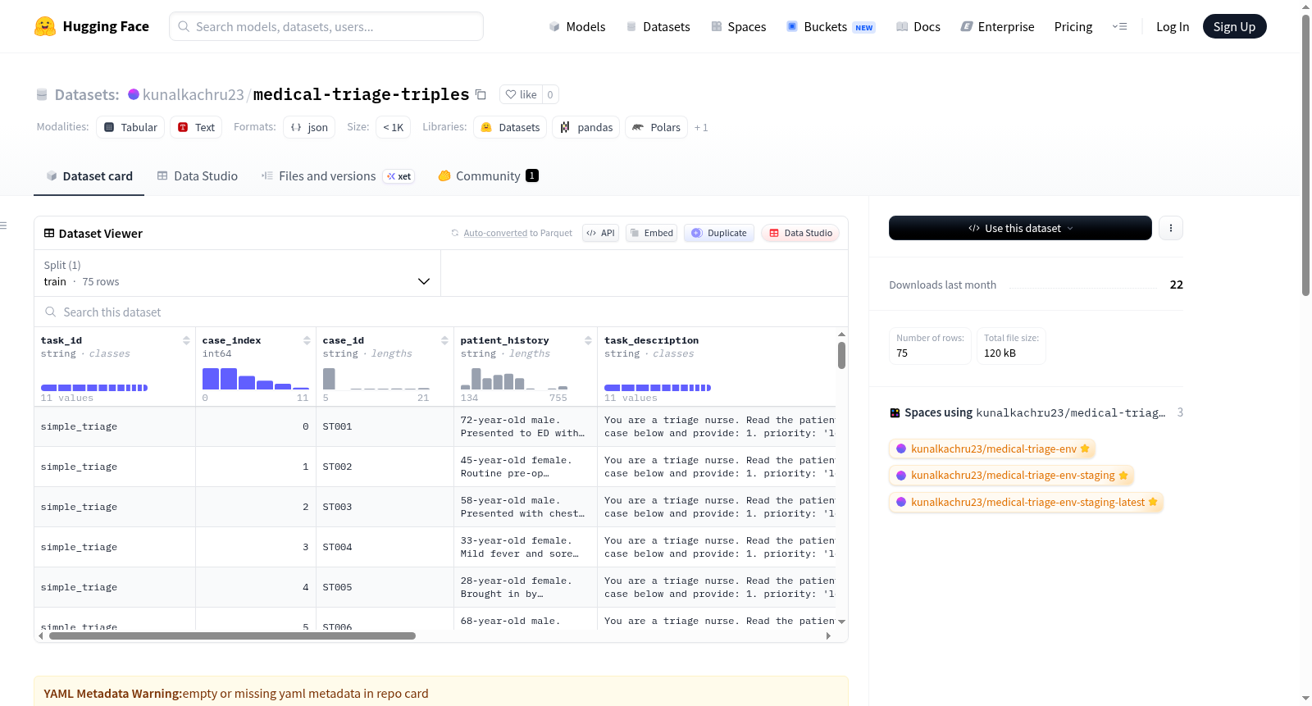This screenshot has height=706, width=1312.
Task: Open the three-dot options menu beside Use this dataset
Action: tap(1171, 228)
